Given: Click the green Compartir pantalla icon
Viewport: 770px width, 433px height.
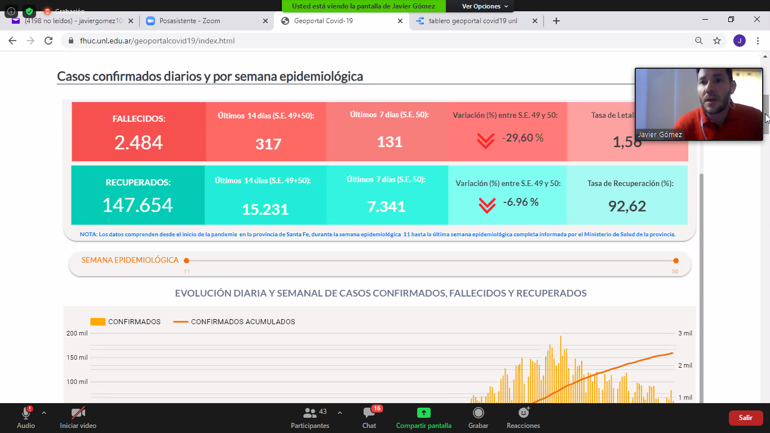Looking at the screenshot, I should point(423,413).
